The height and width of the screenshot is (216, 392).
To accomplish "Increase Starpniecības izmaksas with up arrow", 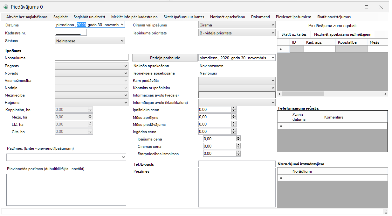I will pos(238,152).
